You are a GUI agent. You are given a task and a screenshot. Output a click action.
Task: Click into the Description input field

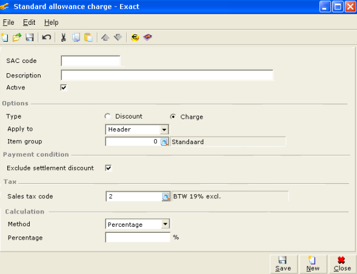click(167, 75)
